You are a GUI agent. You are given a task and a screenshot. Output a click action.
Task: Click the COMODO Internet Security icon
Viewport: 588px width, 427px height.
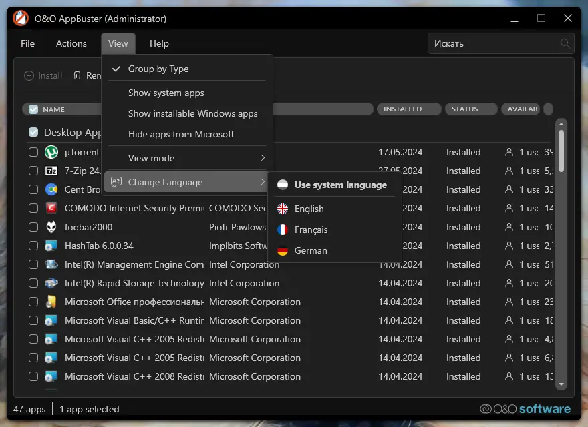coord(51,208)
